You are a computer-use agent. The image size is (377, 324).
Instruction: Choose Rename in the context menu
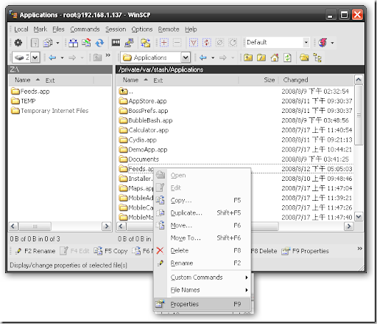[202, 263]
